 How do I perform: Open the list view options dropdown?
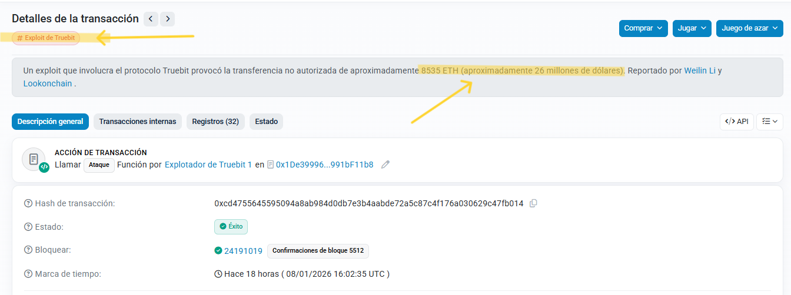pyautogui.click(x=769, y=122)
